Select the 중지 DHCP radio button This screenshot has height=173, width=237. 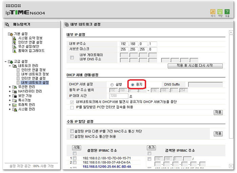pos(133,85)
